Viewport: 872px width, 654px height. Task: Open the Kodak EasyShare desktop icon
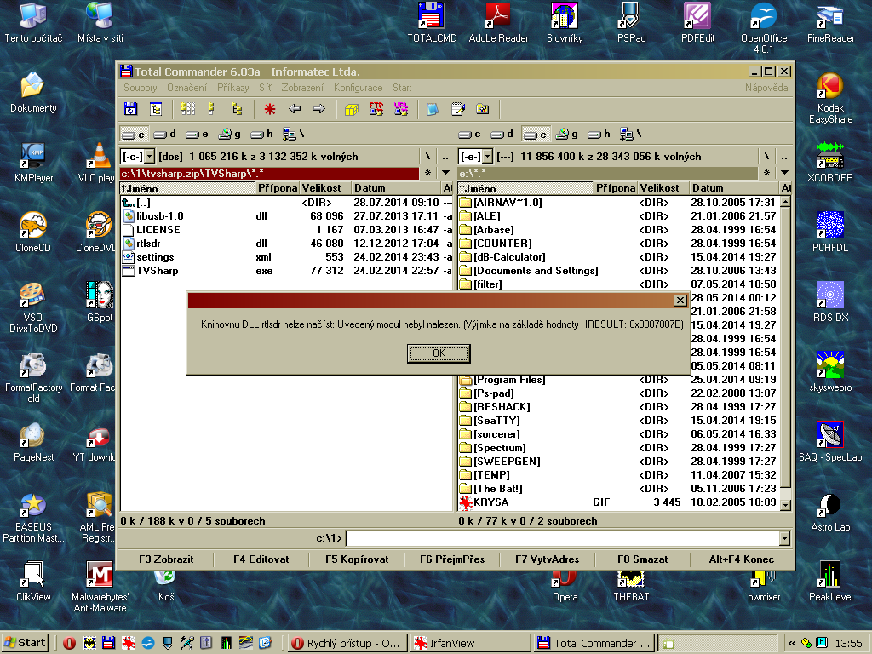click(830, 99)
